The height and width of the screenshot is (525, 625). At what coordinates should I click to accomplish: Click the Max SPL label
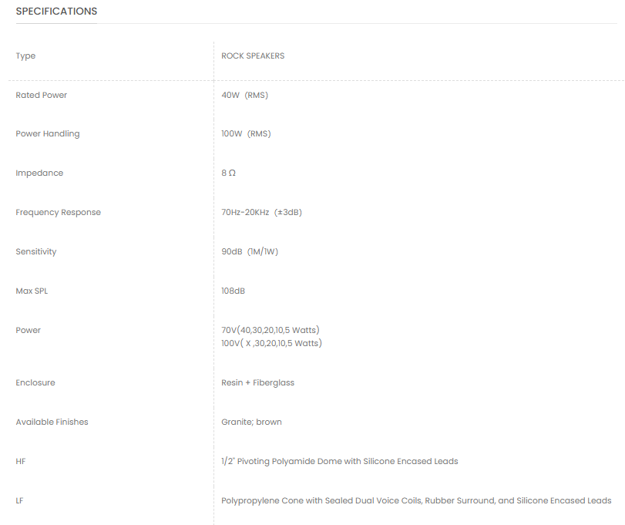coord(32,291)
